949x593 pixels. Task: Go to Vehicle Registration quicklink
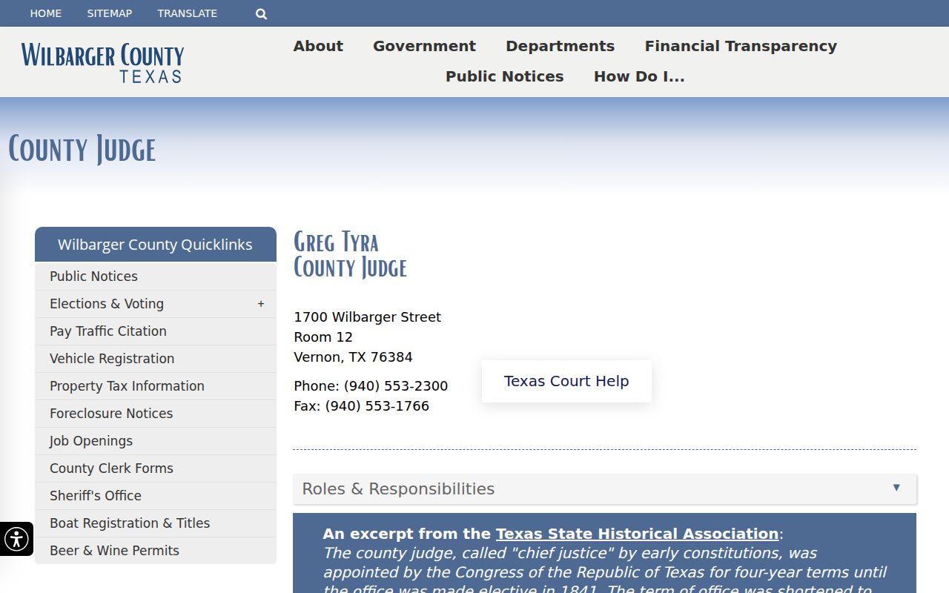(x=156, y=359)
